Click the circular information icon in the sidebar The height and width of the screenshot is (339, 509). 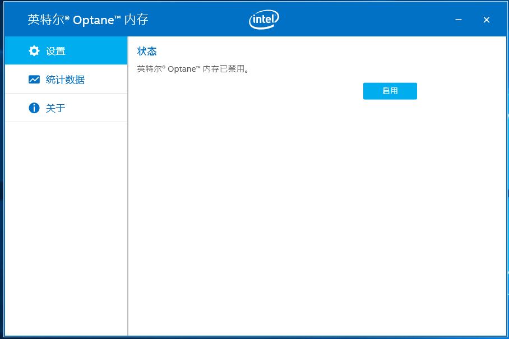(34, 108)
